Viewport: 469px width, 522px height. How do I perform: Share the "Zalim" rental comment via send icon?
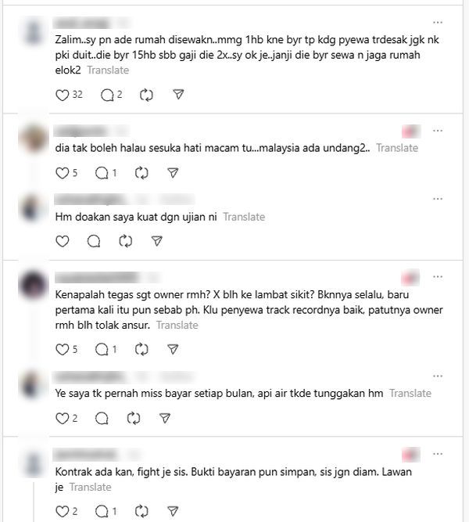tap(179, 95)
